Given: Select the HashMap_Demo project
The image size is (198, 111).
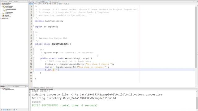Looking at the screenshot, I should click(x=7, y=3).
